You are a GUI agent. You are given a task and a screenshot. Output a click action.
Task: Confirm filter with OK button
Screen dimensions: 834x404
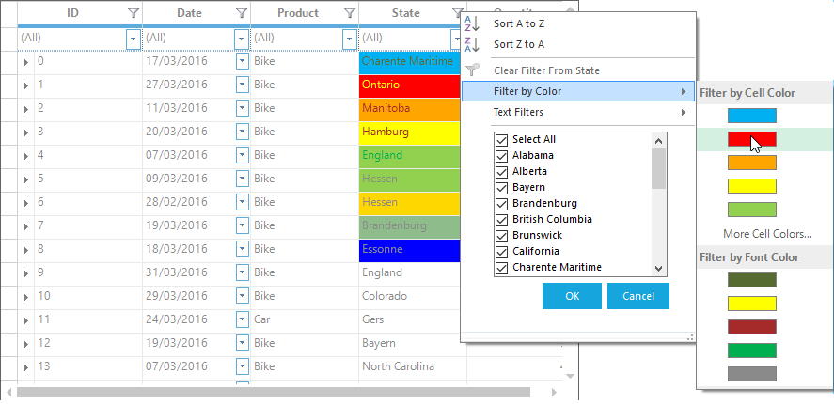click(573, 296)
